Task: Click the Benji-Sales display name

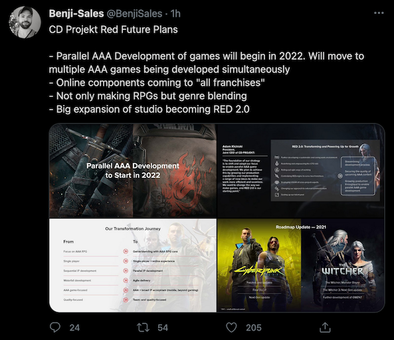Action: 76,13
